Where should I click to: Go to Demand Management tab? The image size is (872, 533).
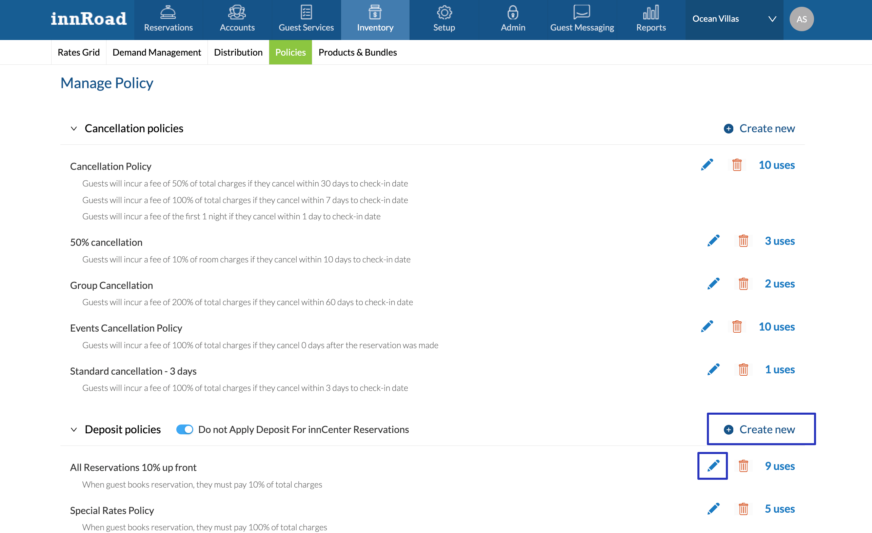[156, 52]
